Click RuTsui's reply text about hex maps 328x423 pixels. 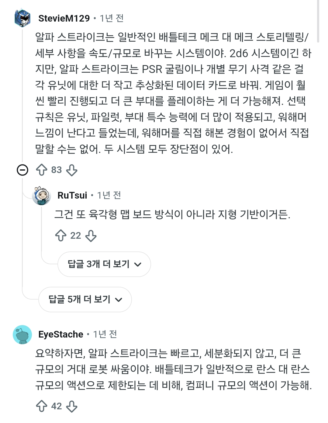click(x=172, y=215)
